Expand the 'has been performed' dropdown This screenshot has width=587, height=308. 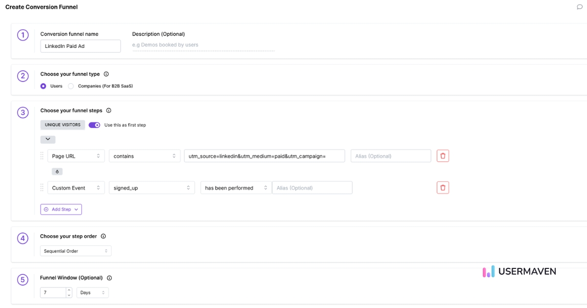[x=236, y=188]
